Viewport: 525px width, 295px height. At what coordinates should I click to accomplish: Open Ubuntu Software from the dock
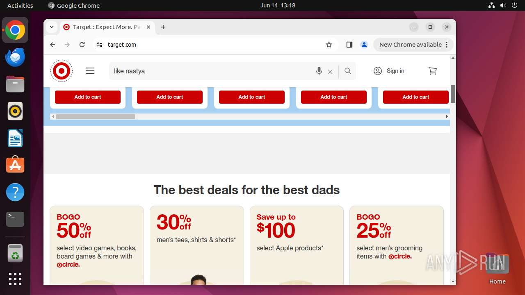[15, 165]
